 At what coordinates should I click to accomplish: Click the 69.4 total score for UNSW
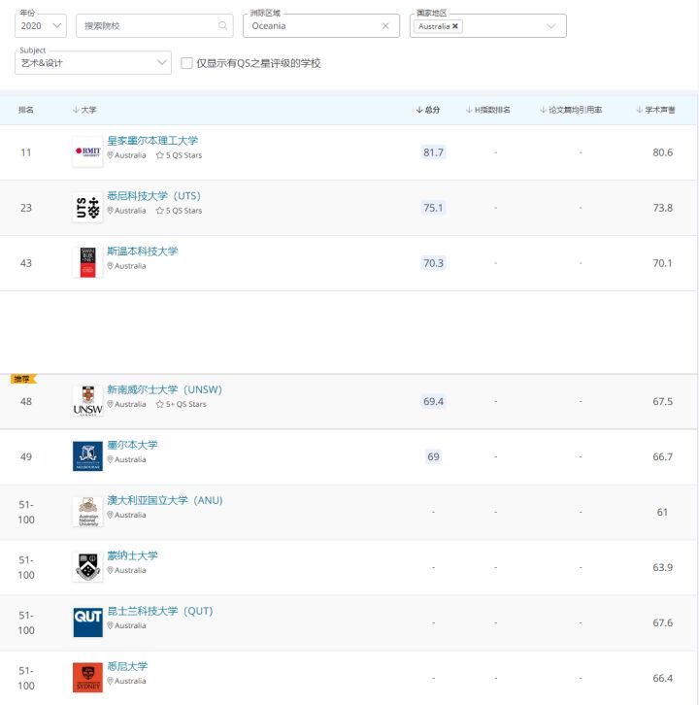click(x=433, y=401)
